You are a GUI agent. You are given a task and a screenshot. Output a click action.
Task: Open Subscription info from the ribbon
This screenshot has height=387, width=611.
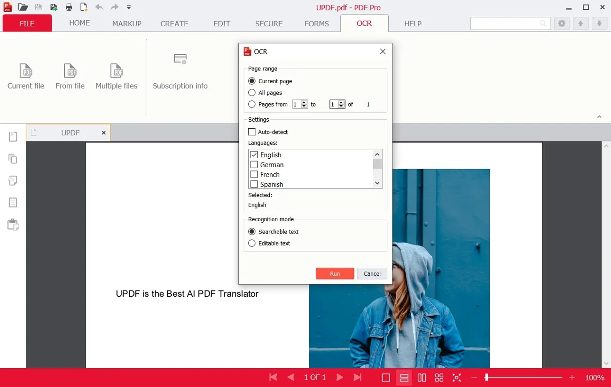[x=180, y=71]
